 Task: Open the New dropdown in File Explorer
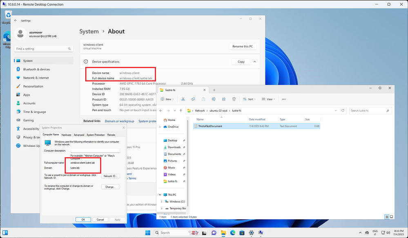(x=167, y=99)
